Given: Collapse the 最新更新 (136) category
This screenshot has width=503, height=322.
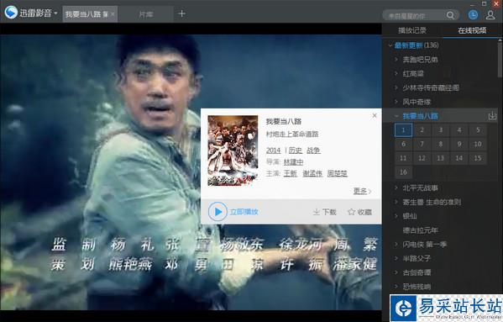Looking at the screenshot, I should 390,45.
